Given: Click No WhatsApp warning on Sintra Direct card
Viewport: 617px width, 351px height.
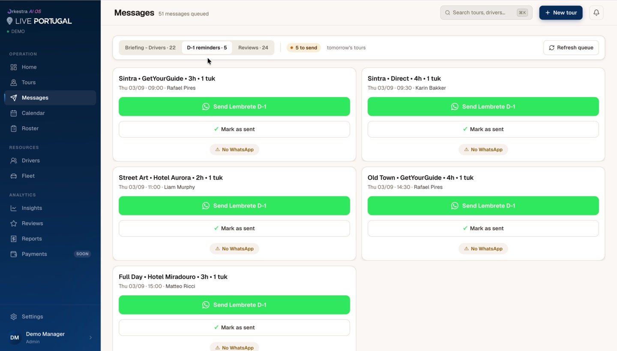Looking at the screenshot, I should point(483,150).
